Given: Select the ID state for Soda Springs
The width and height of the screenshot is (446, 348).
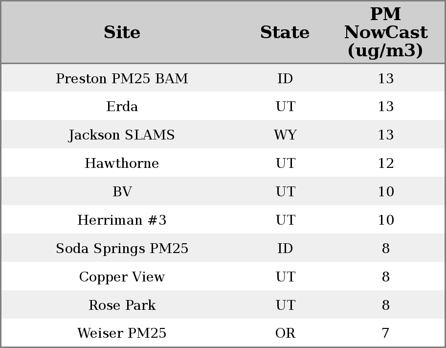Looking at the screenshot, I should 285,249.
